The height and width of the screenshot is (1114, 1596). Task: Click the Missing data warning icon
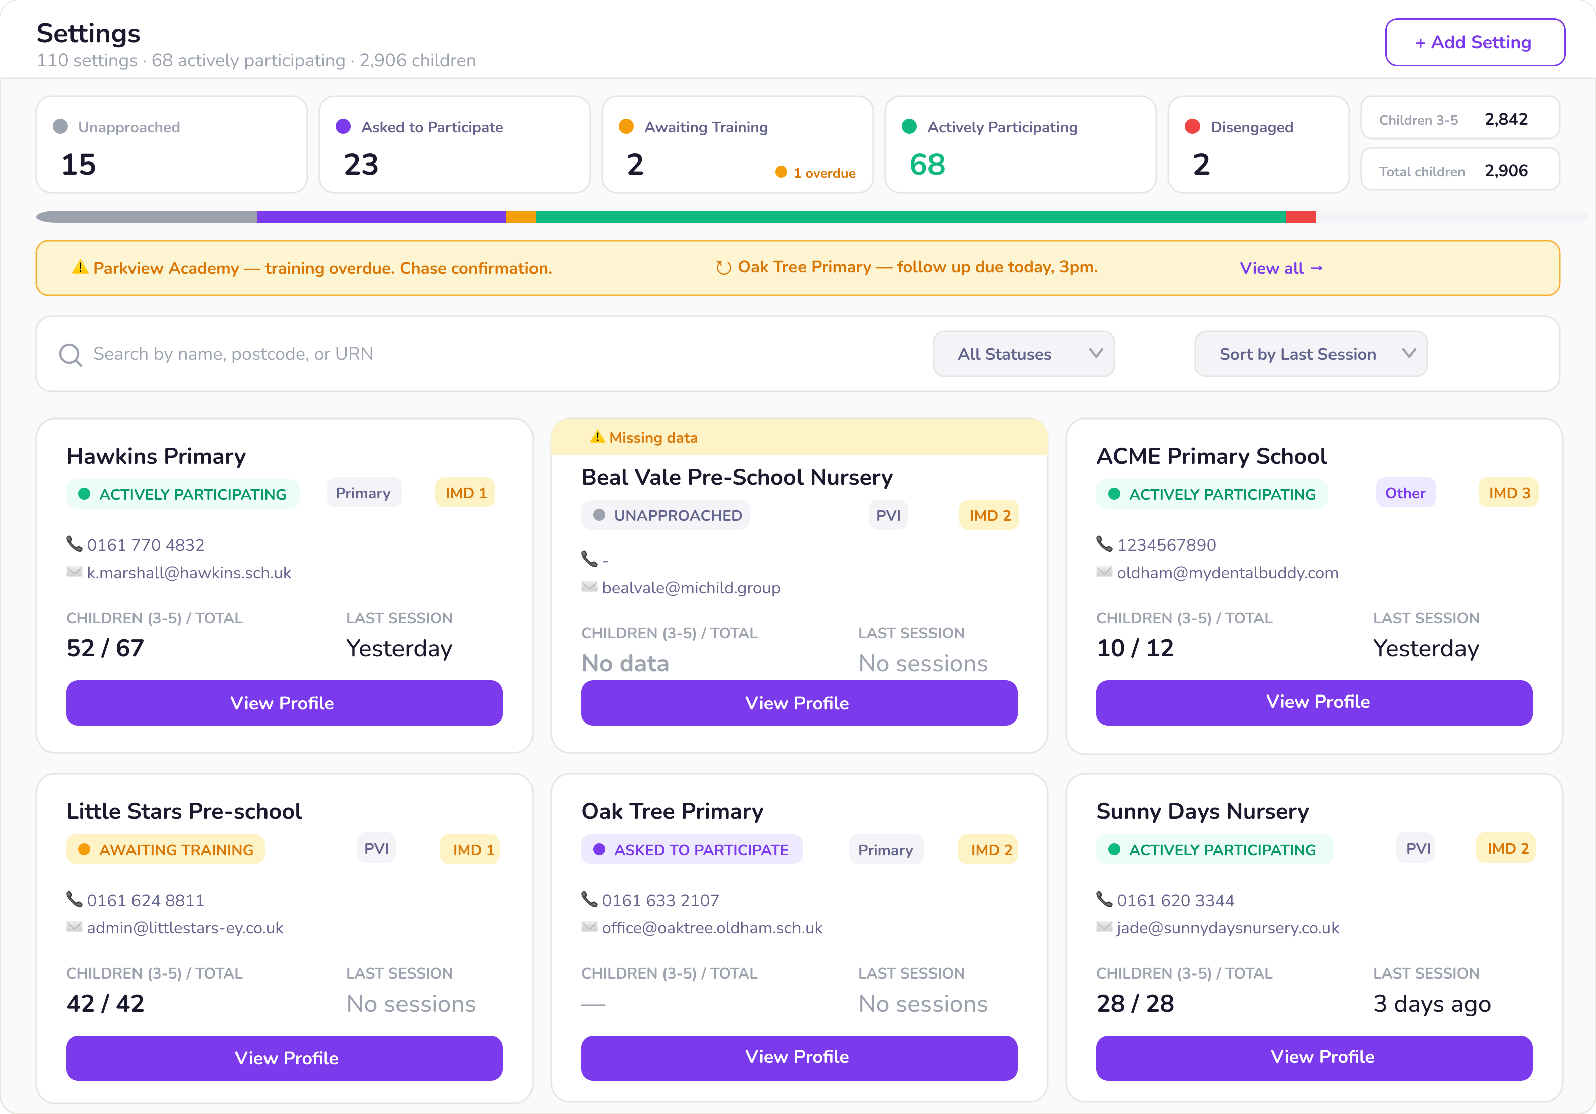[597, 437]
